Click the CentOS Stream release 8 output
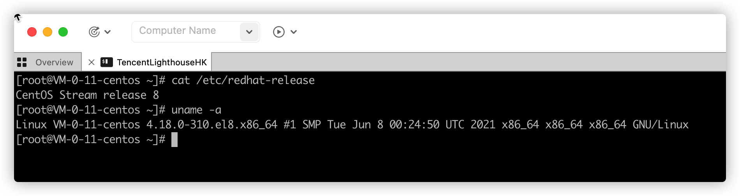The image size is (740, 196). [x=87, y=95]
